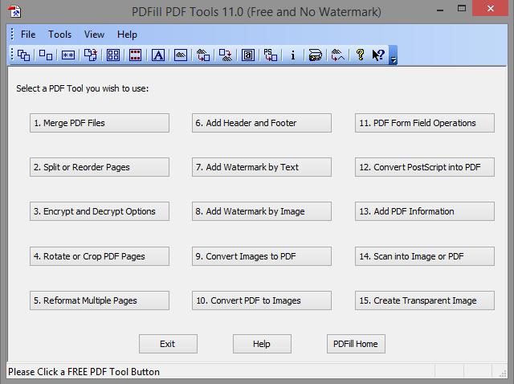Click the PDF Form Field Operations toolbar icon
This screenshot has width=514, height=384.
pos(248,55)
